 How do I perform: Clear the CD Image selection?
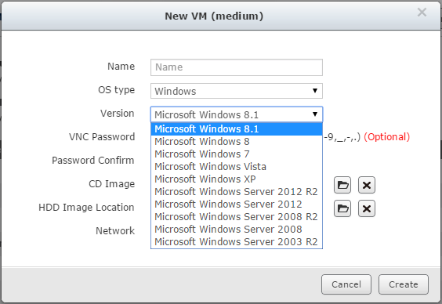point(367,185)
